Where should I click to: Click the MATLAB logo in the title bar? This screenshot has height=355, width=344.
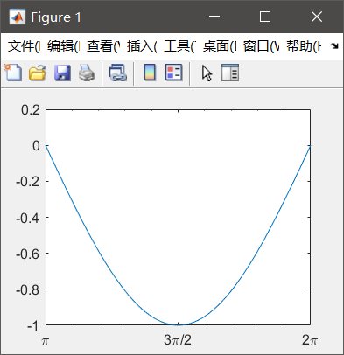pyautogui.click(x=17, y=17)
